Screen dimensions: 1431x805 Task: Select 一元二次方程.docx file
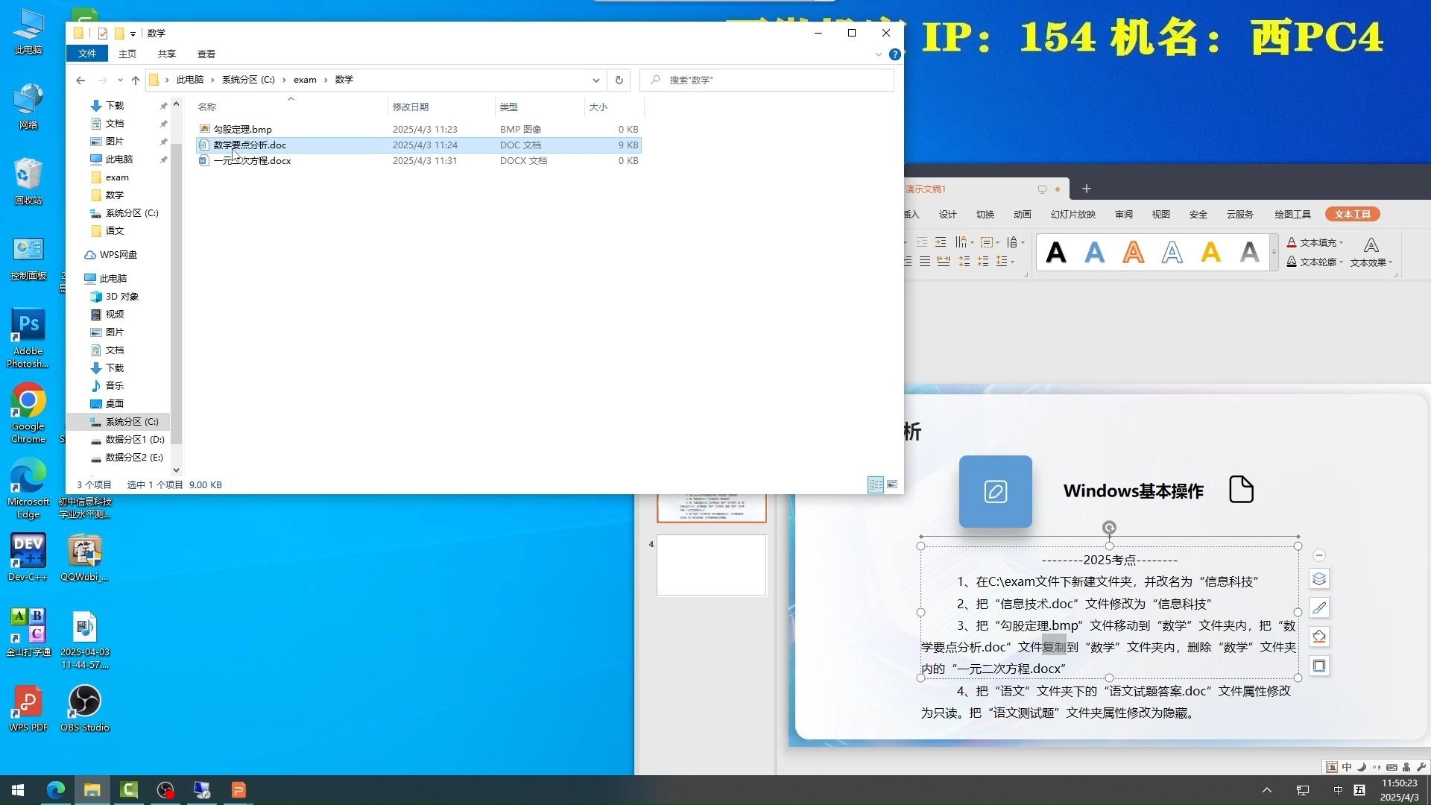point(419,161)
